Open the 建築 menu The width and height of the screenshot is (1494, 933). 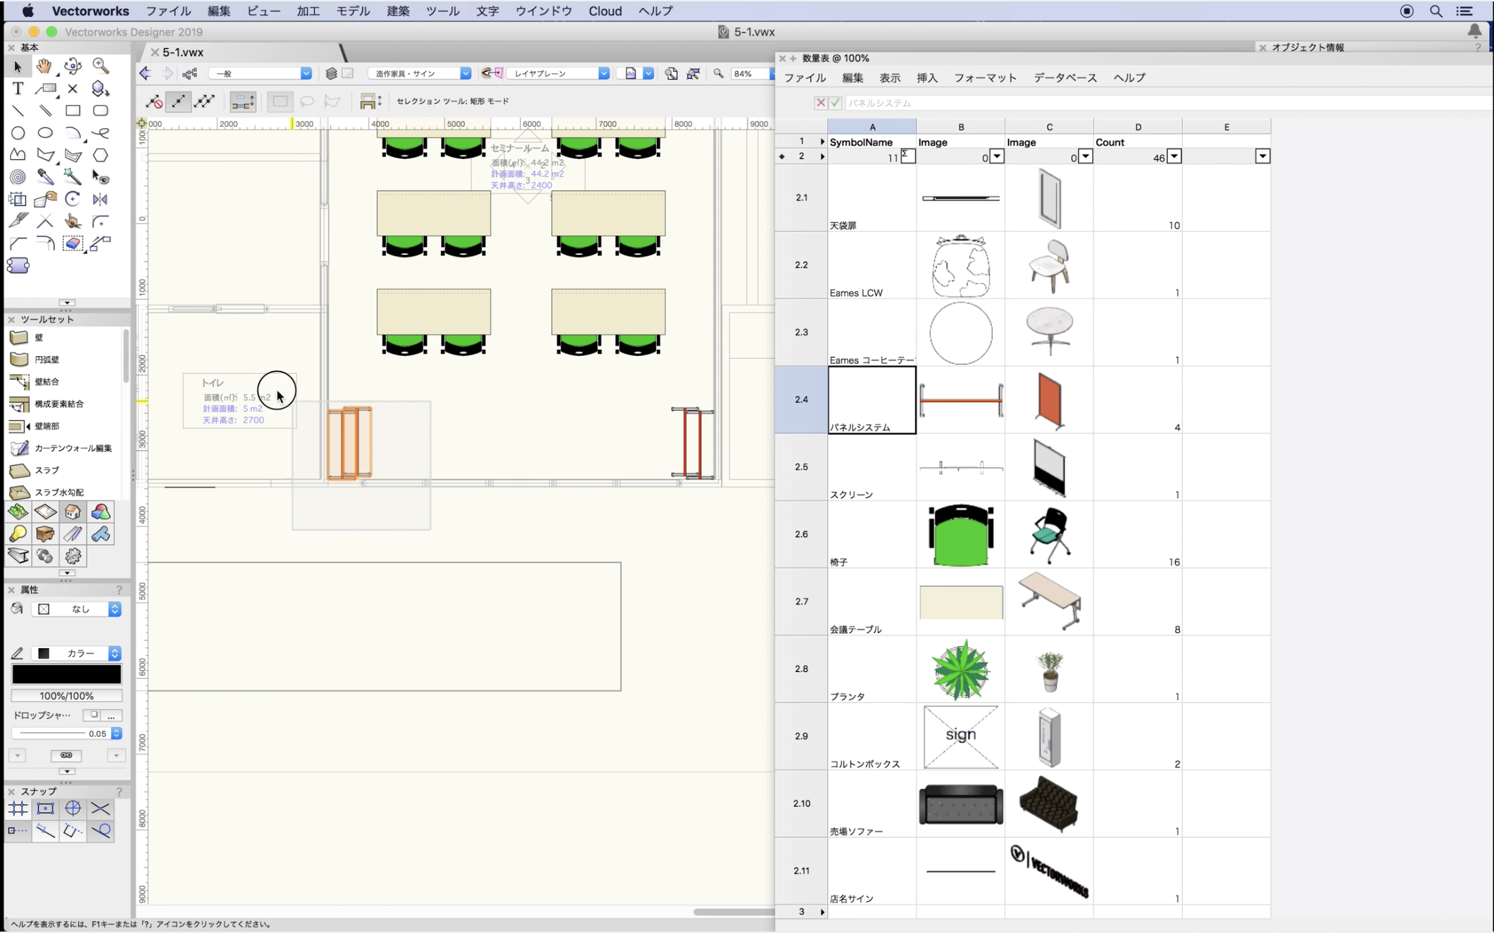[x=398, y=11]
